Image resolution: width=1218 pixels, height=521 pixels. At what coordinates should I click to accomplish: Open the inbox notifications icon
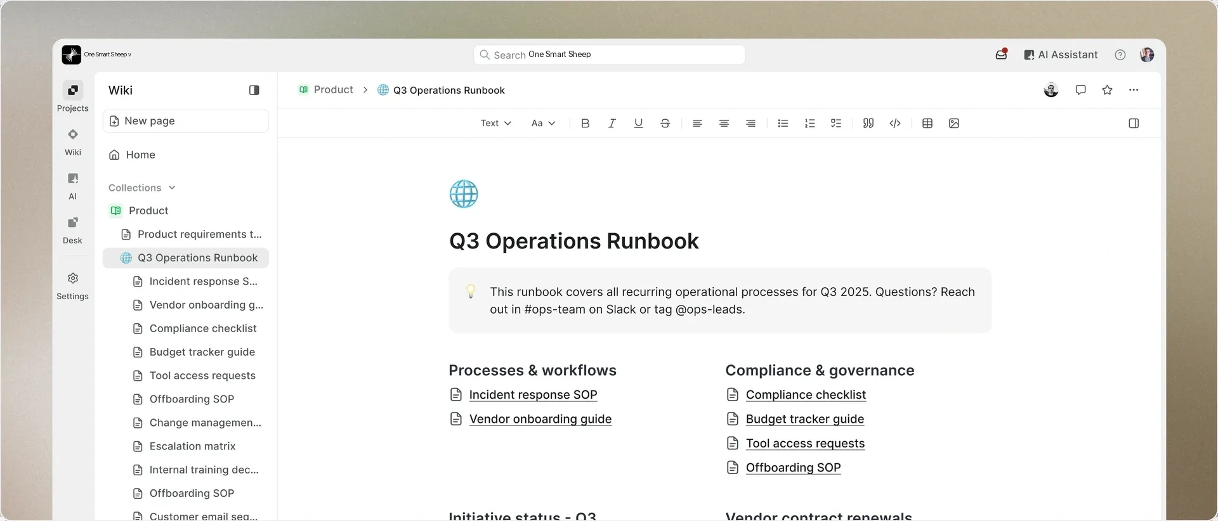click(1001, 55)
